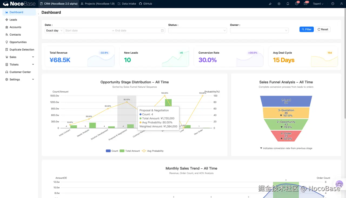Image resolution: width=346 pixels, height=198 pixels.
Task: Switch to Projects (NocoBase 1.9) tab
Action: coord(98,4)
